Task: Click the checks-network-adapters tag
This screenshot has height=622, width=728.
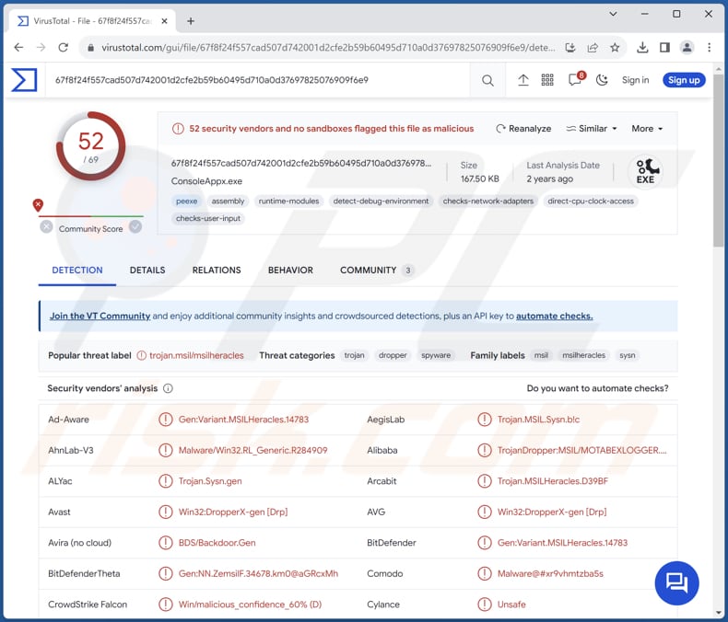Action: 488,202
